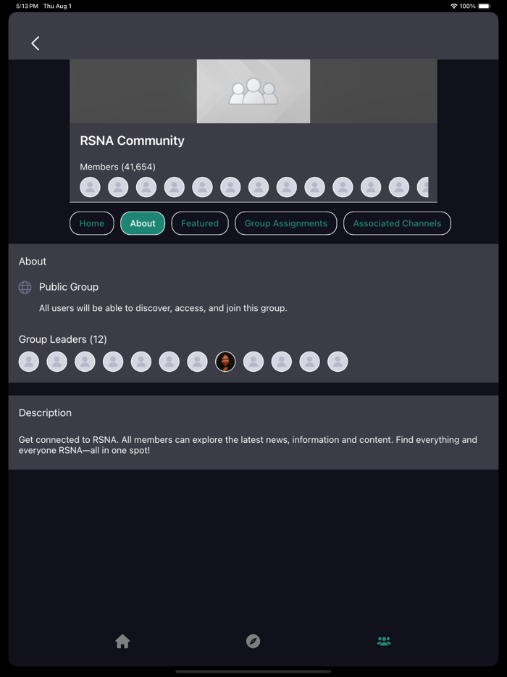
Task: Expand the Description section
Action: [x=45, y=412]
